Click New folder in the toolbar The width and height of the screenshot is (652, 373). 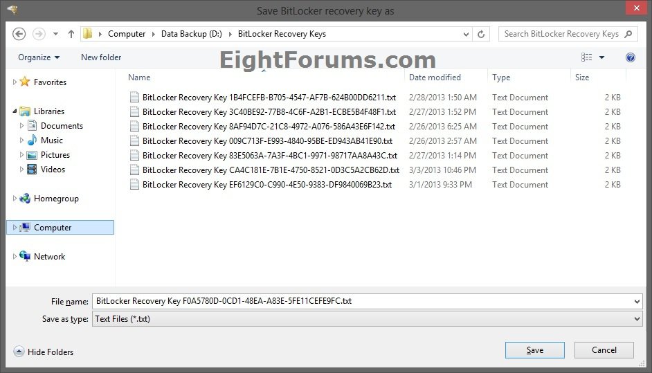click(101, 57)
